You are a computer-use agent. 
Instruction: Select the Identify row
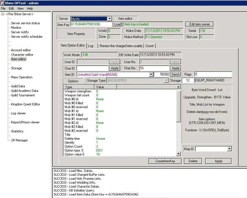point(120,143)
